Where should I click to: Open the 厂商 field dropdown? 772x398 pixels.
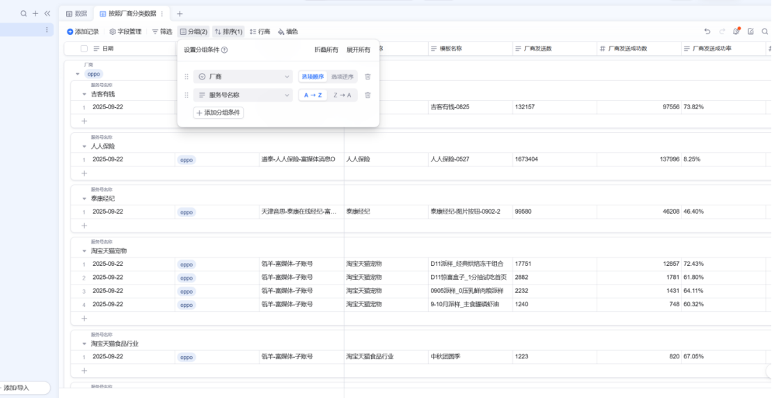coord(243,77)
